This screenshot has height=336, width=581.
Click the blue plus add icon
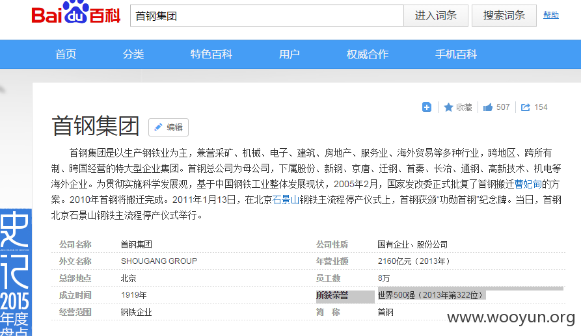(427, 107)
